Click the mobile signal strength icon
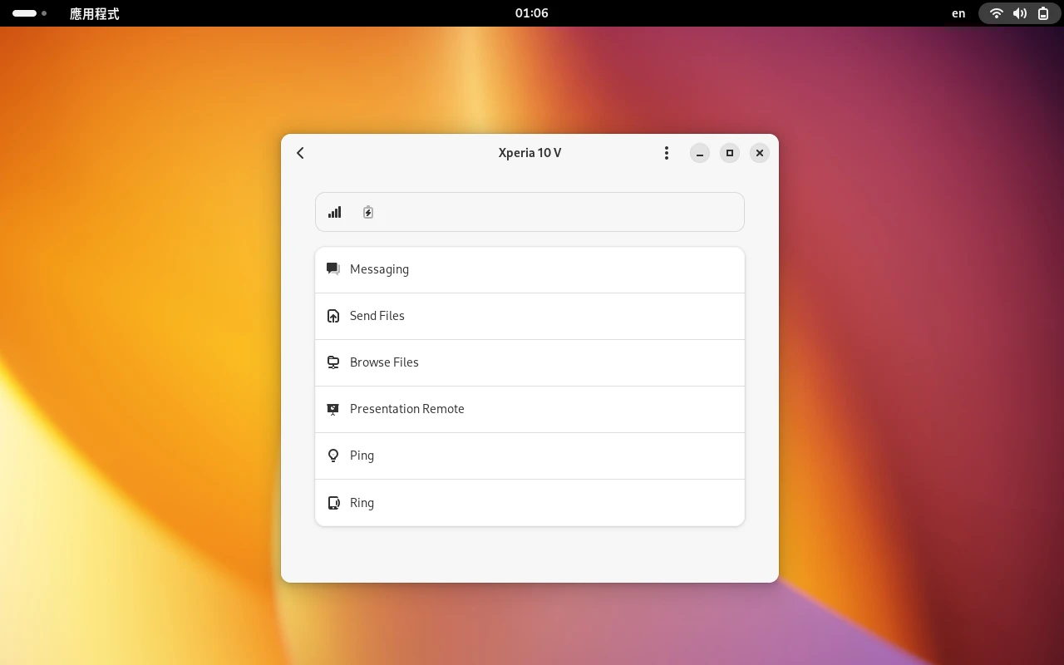Image resolution: width=1064 pixels, height=665 pixels. [x=334, y=213]
